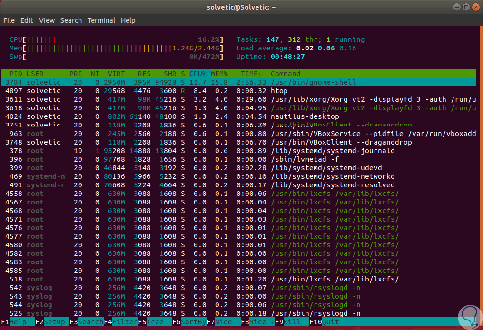This screenshot has height=330, width=483.
Task: Click the Load average values
Action: 326,49
